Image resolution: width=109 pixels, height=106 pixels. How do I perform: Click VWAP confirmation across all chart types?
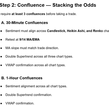click(35, 65)
